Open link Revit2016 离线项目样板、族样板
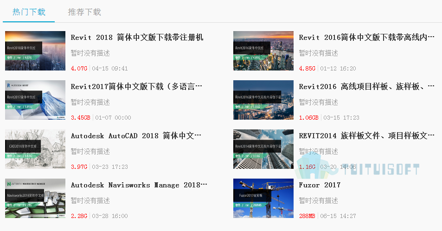This screenshot has width=442, height=231. tap(366, 86)
